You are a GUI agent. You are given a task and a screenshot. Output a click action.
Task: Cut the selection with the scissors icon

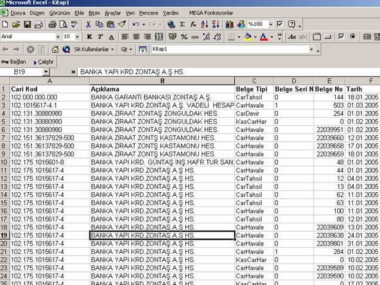[88, 25]
